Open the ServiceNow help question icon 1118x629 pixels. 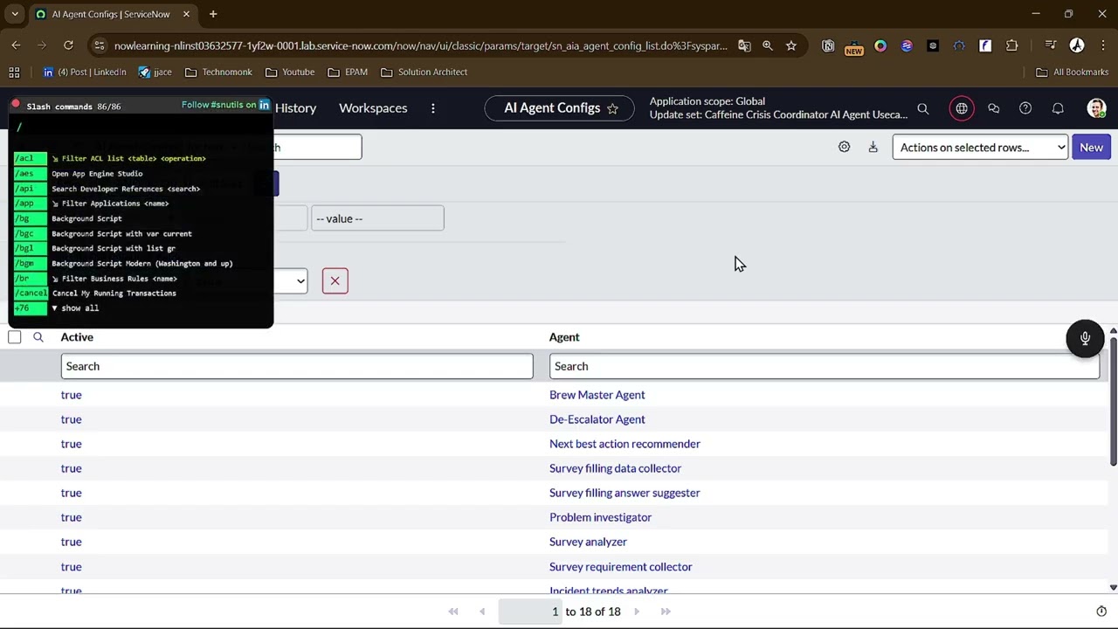pos(1025,108)
